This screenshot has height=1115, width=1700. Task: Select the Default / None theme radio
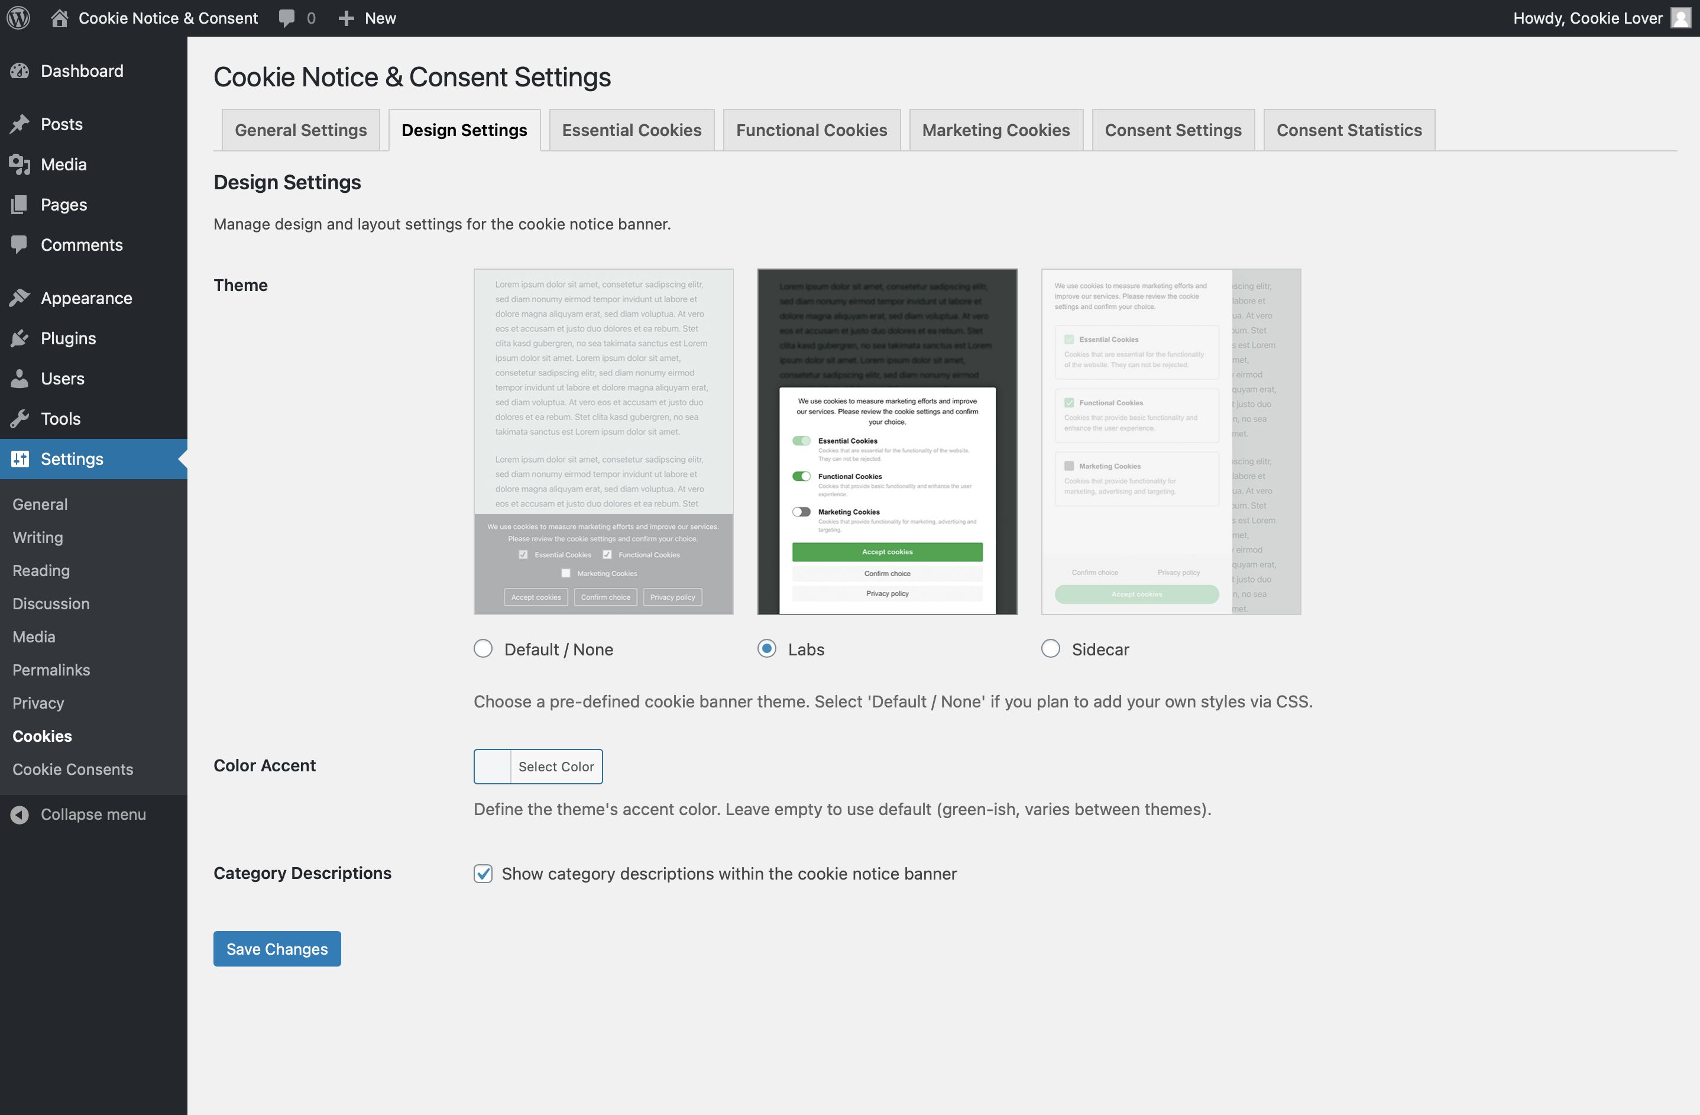pyautogui.click(x=483, y=648)
